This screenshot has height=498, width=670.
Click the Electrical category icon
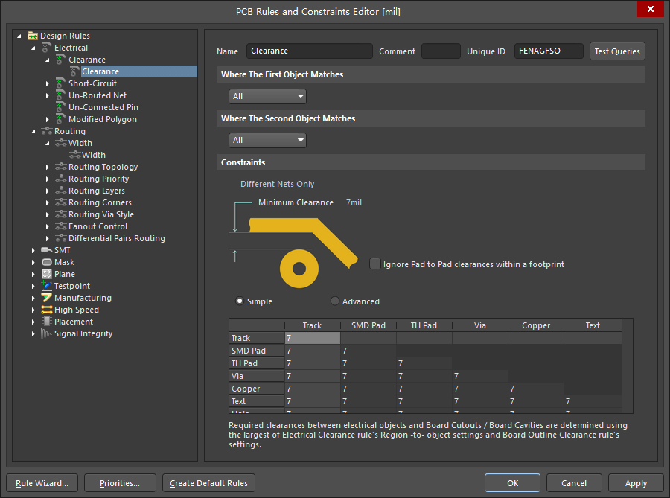coord(47,48)
